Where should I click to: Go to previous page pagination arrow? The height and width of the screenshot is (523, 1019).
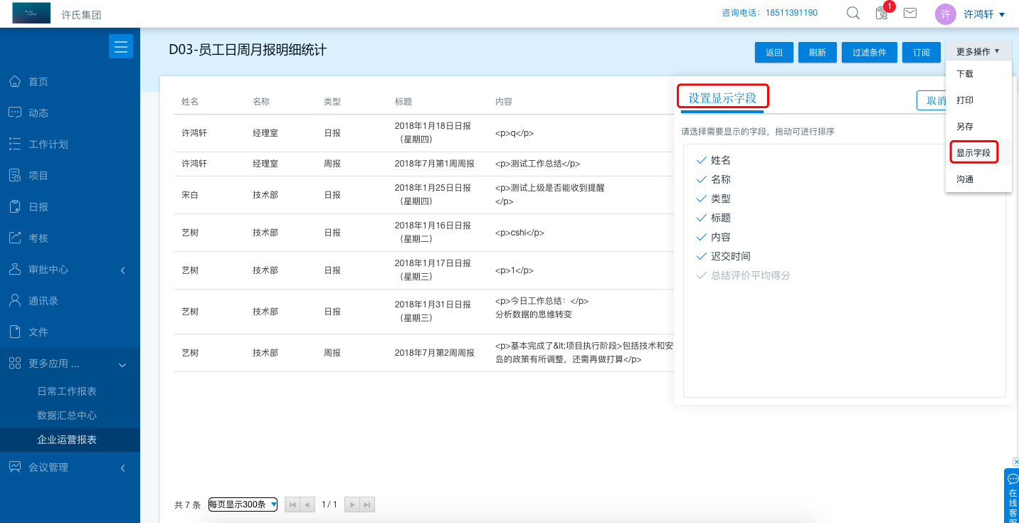[307, 504]
